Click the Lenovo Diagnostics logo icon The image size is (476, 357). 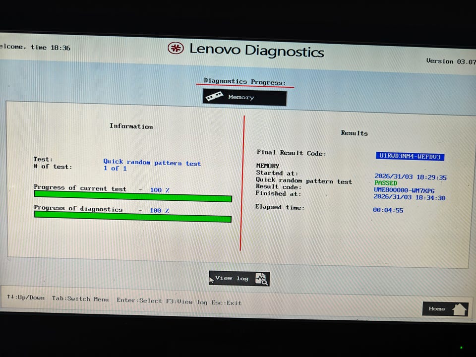(176, 48)
